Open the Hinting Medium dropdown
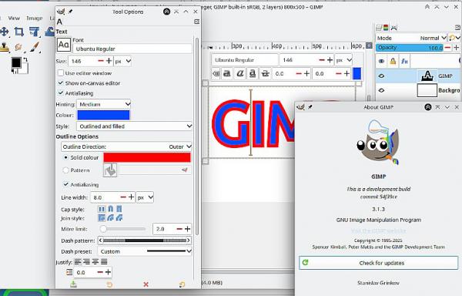Screen dimensions: 462x296 click(104, 104)
